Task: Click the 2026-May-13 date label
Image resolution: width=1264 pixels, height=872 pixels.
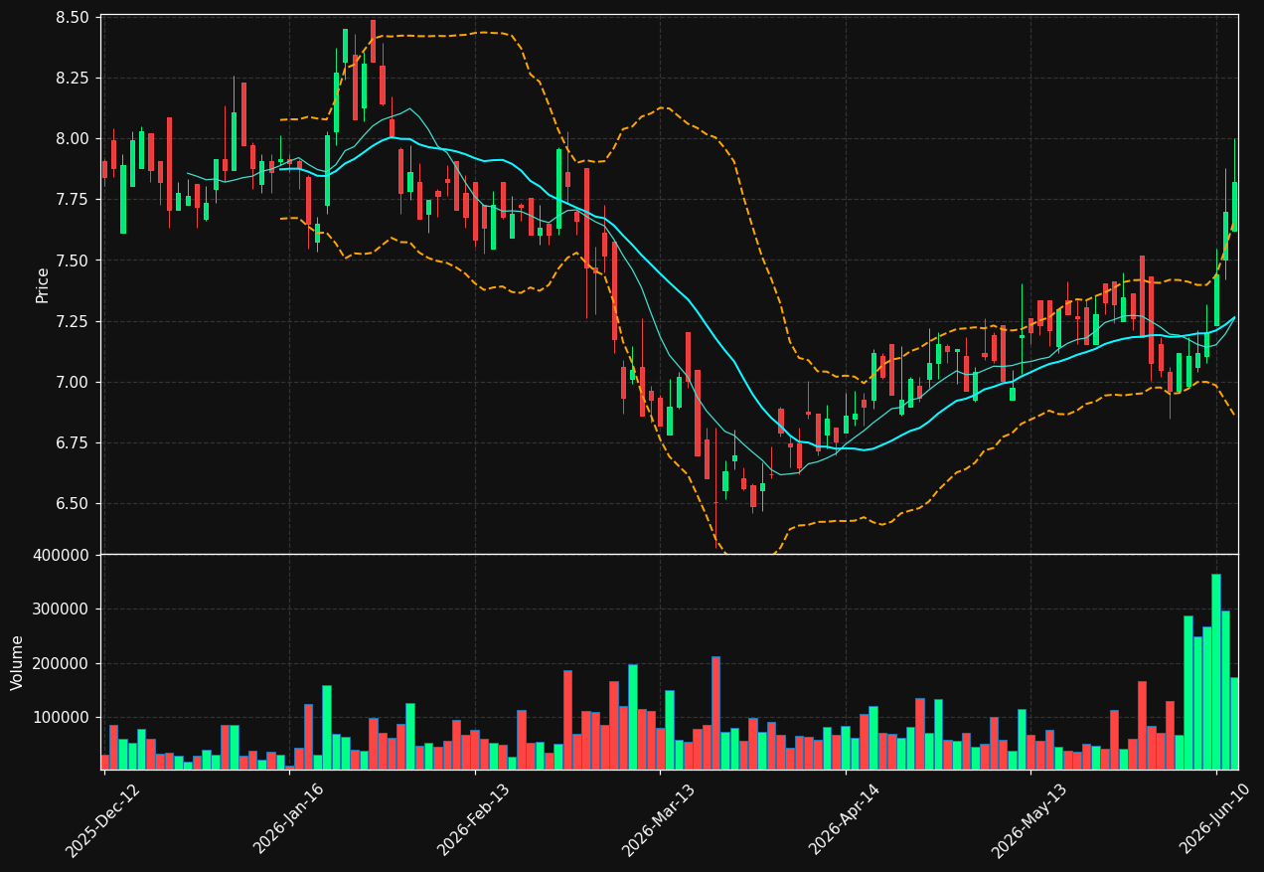Action: pyautogui.click(x=1029, y=820)
